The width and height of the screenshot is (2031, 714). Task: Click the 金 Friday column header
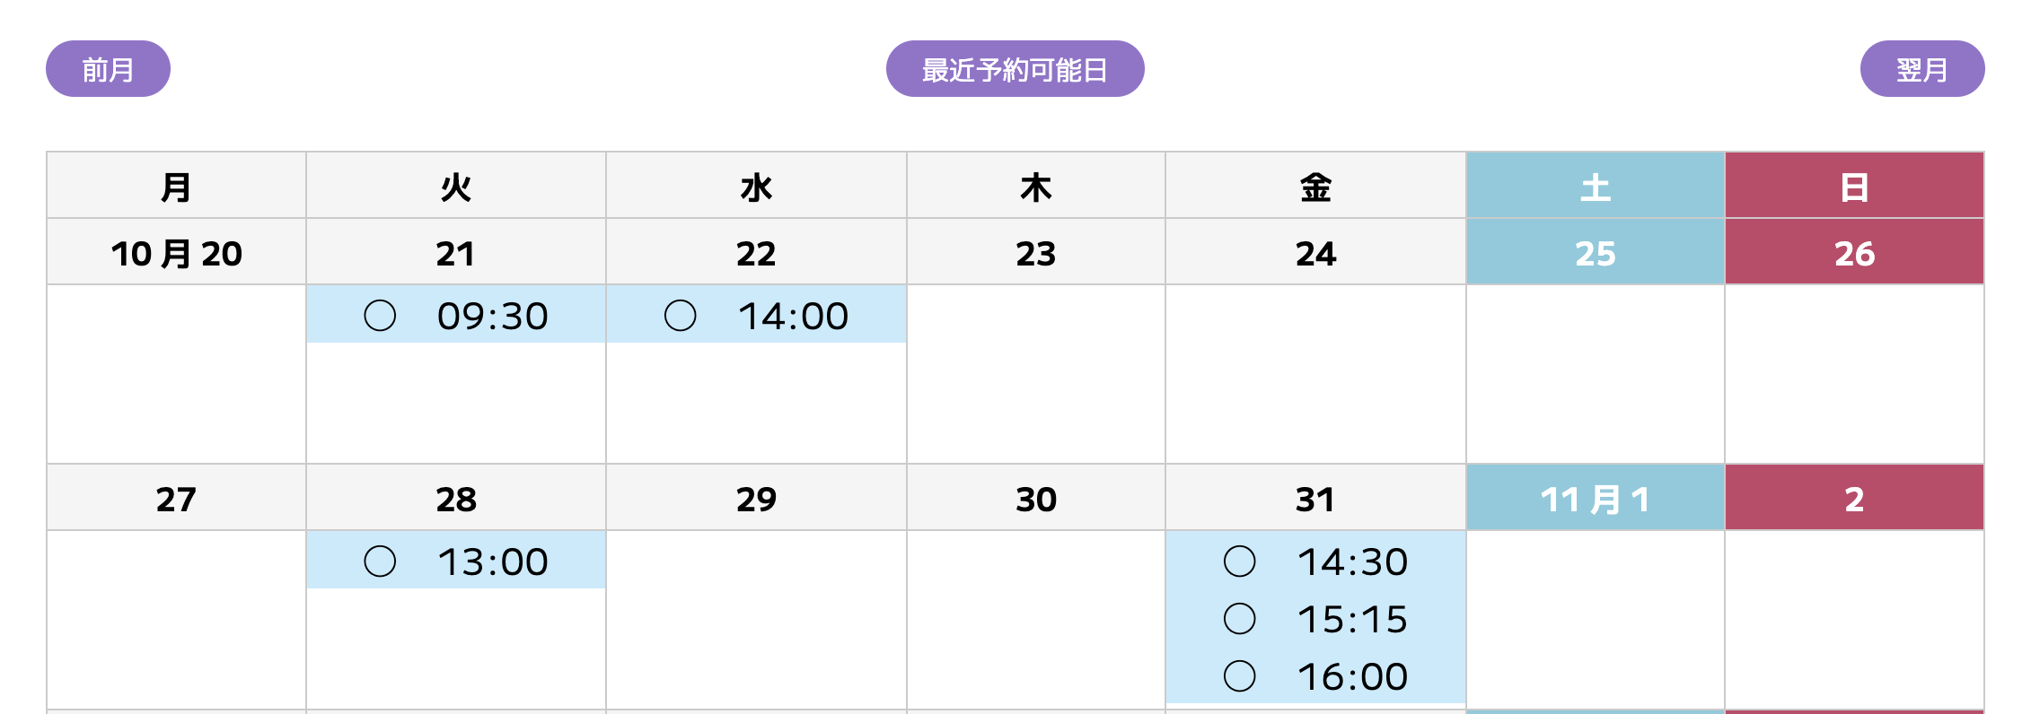pos(1314,187)
